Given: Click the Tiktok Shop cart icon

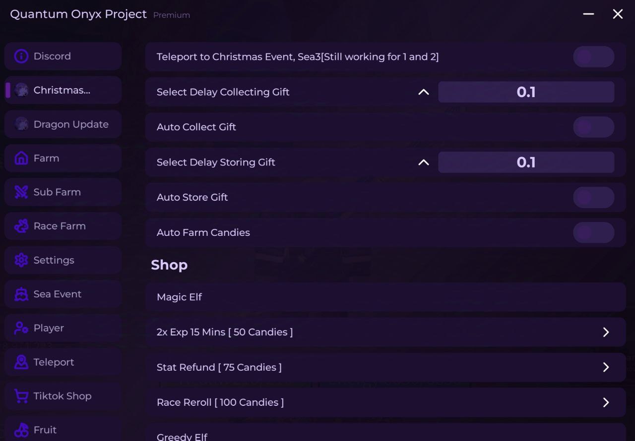Looking at the screenshot, I should pos(21,396).
